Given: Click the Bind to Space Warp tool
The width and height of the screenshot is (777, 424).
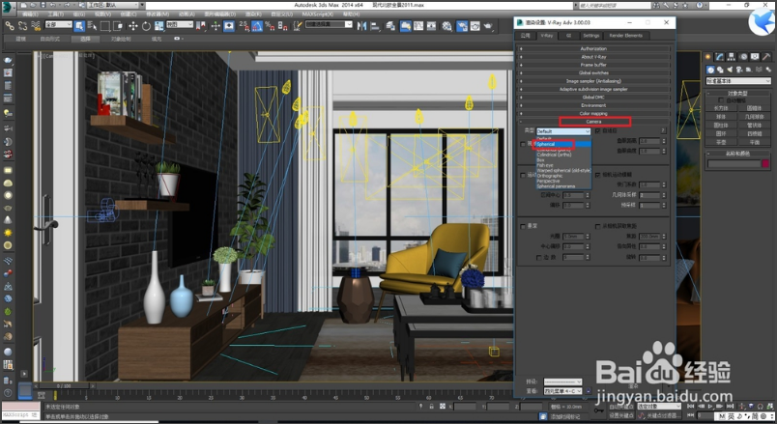Looking at the screenshot, I should [35, 25].
